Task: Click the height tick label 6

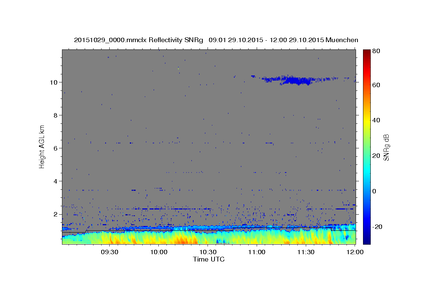Action: [x=56, y=148]
